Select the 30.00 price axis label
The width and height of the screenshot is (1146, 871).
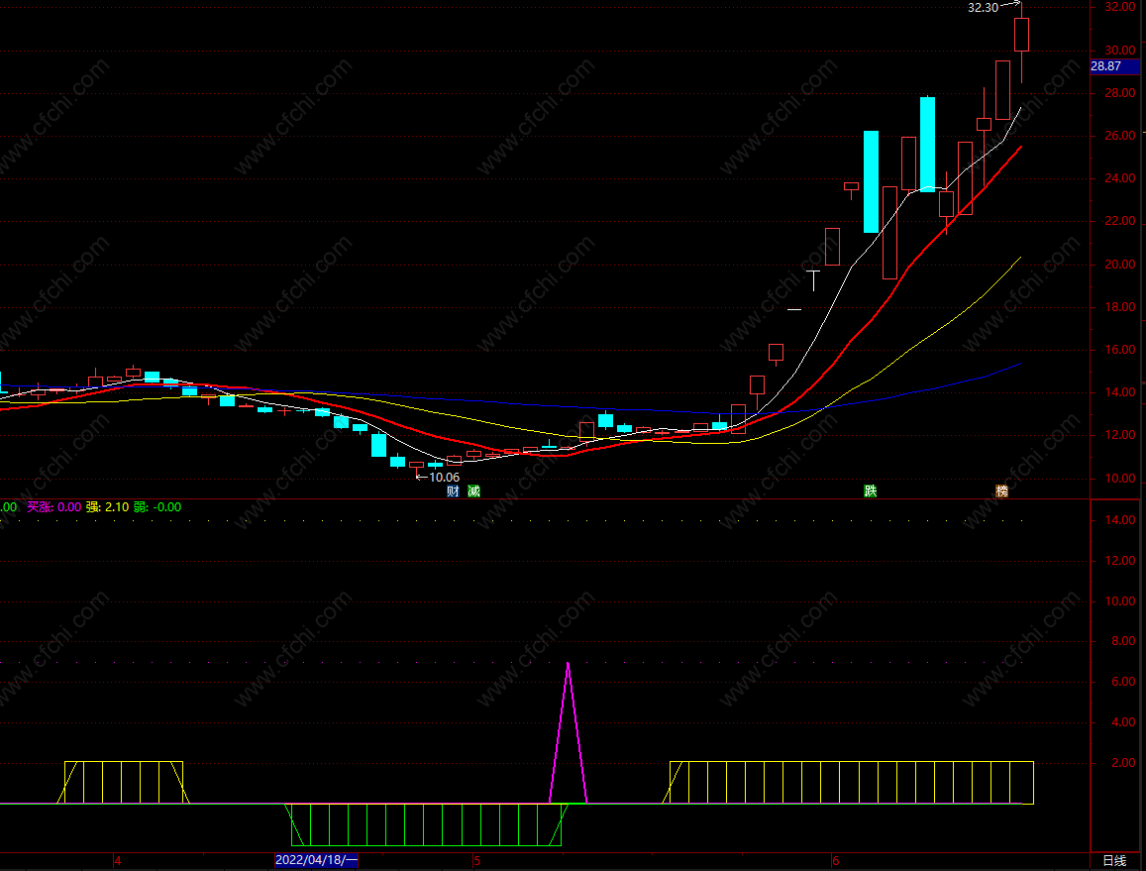[x=1119, y=51]
